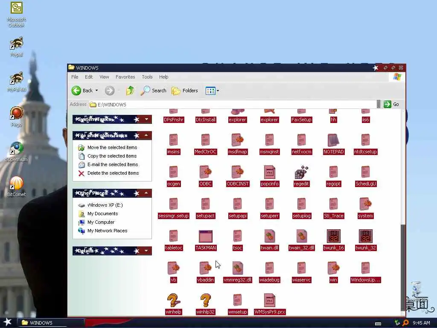Expand the Details panel

[146, 251]
